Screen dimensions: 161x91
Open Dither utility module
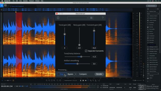pyautogui.click(x=150, y=78)
